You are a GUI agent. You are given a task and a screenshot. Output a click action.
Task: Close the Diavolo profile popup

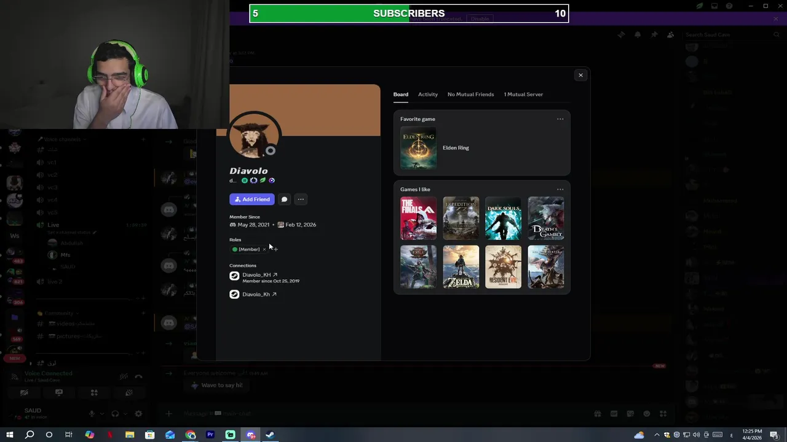580,76
